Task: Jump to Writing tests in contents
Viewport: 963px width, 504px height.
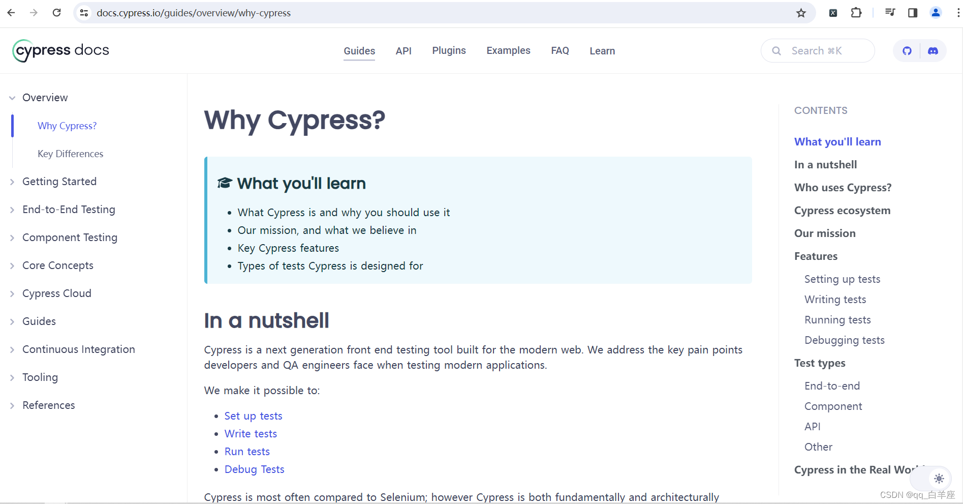Action: 835,300
